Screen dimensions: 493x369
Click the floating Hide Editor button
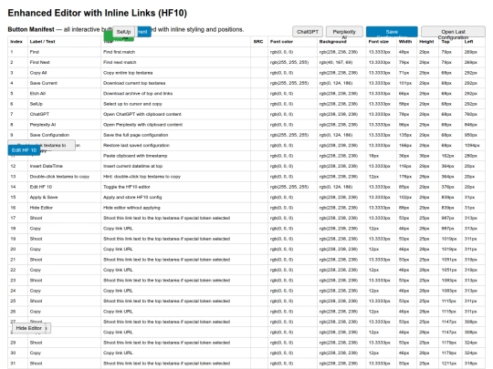[29, 328]
